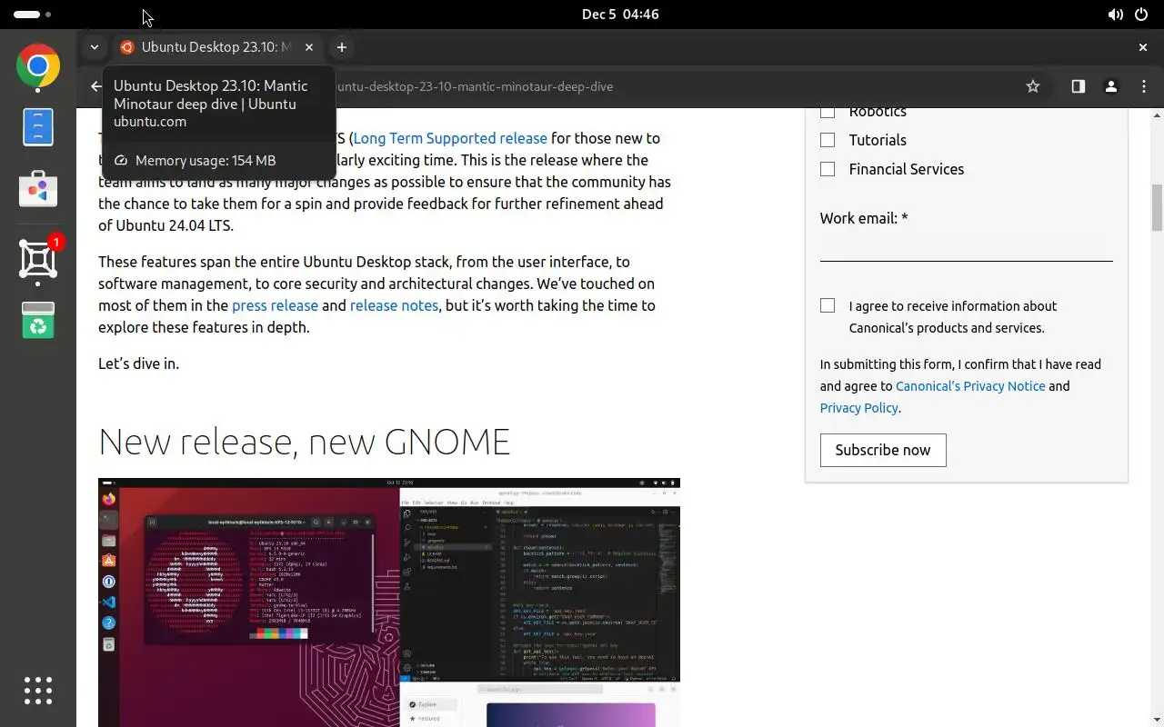Open Google Chrome from the dock
This screenshot has width=1164, height=727.
pyautogui.click(x=38, y=66)
